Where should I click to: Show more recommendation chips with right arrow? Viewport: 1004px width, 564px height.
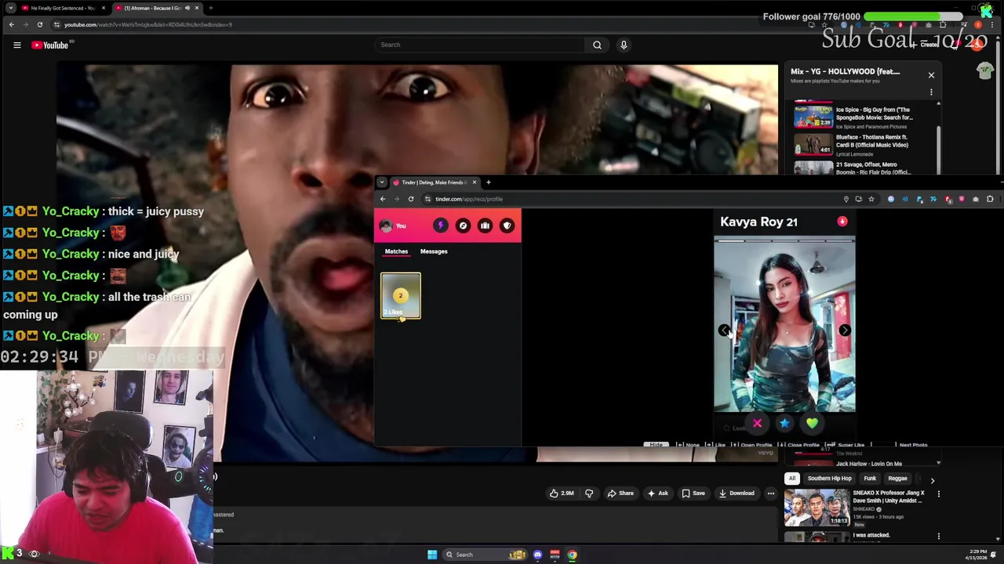(932, 479)
